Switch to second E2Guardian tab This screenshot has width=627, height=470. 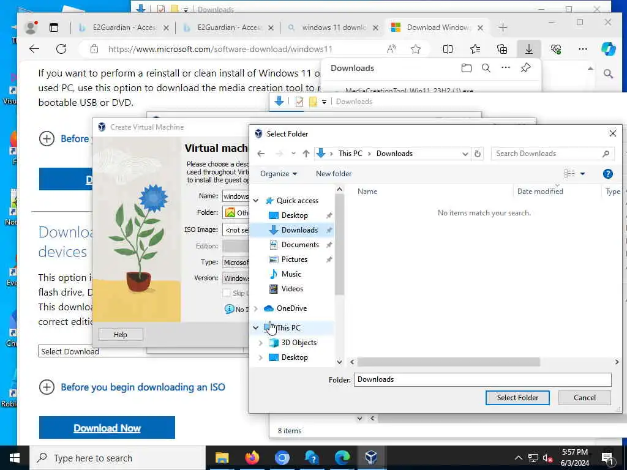pos(228,28)
